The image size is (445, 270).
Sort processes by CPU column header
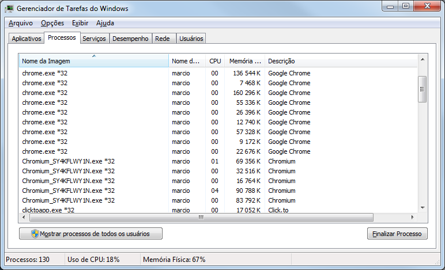point(215,61)
